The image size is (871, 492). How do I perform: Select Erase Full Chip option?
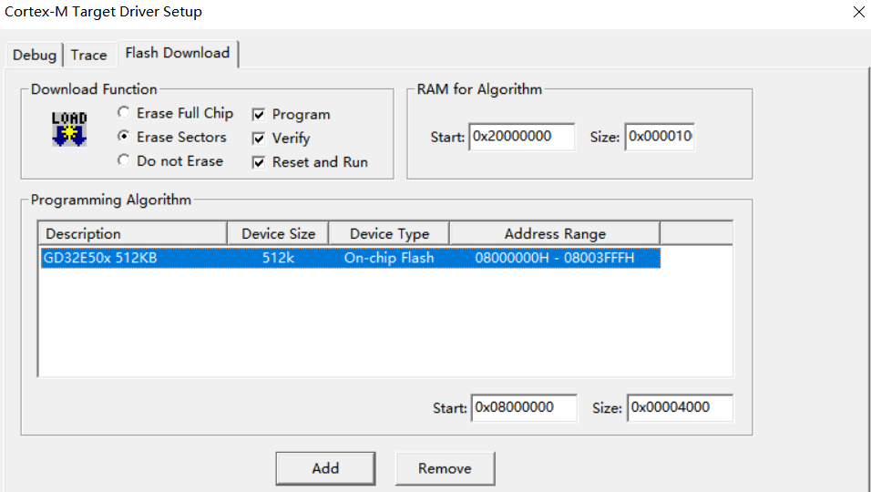tap(124, 113)
